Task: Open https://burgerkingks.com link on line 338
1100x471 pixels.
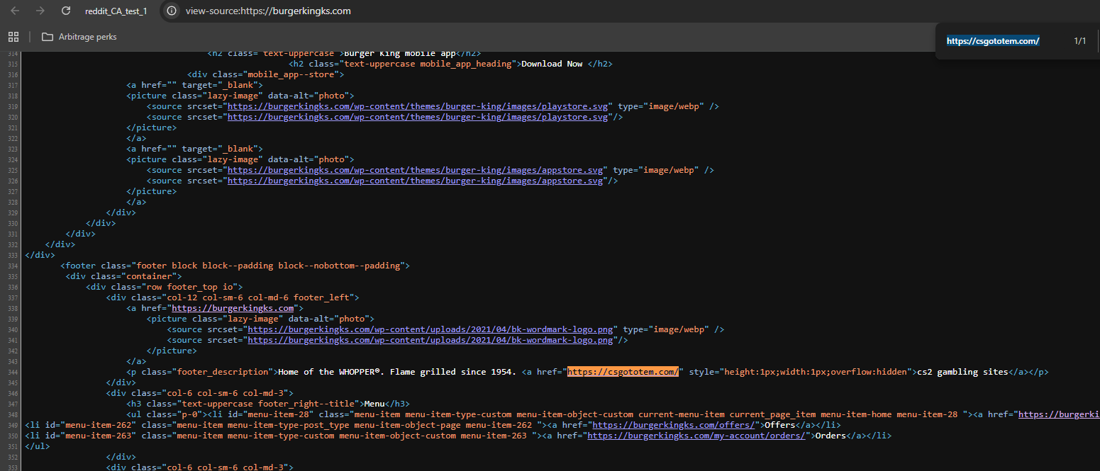Action: coord(232,308)
